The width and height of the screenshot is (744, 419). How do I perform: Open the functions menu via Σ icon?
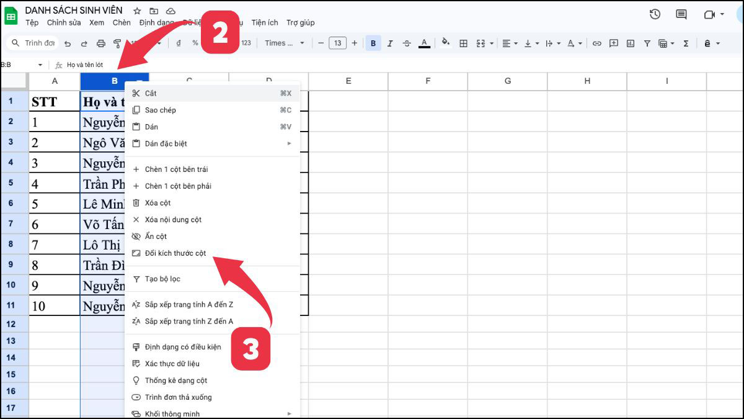click(686, 43)
